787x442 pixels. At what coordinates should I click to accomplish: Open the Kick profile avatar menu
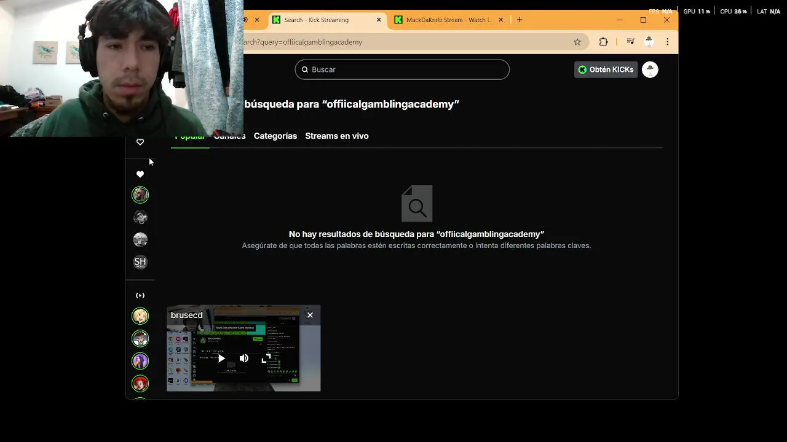pos(650,69)
